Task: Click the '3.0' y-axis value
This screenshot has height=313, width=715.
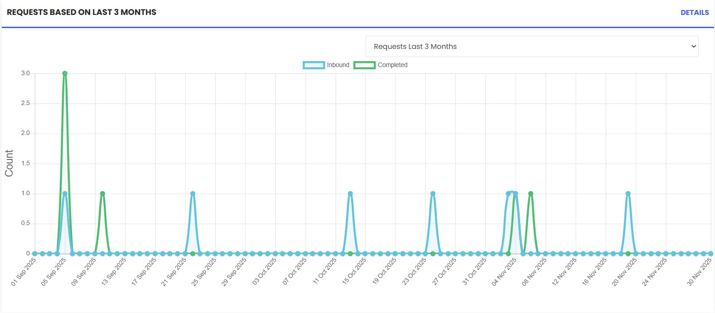Action: tap(25, 73)
